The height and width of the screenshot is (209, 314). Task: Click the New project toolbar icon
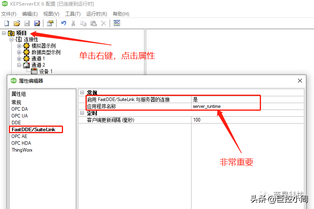pos(6,23)
